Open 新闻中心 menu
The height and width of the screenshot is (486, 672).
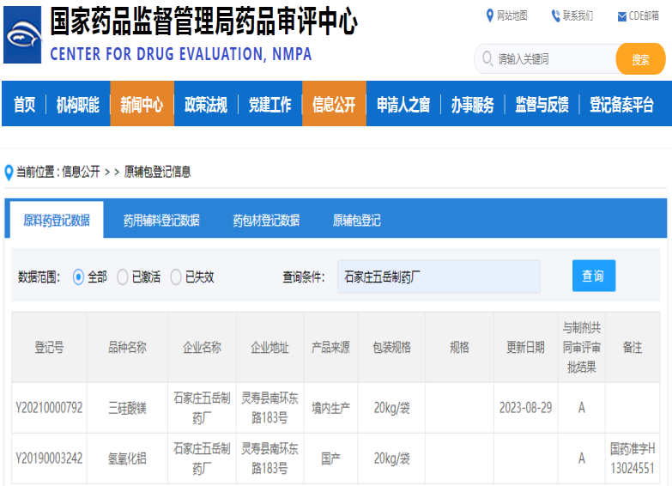click(x=142, y=104)
